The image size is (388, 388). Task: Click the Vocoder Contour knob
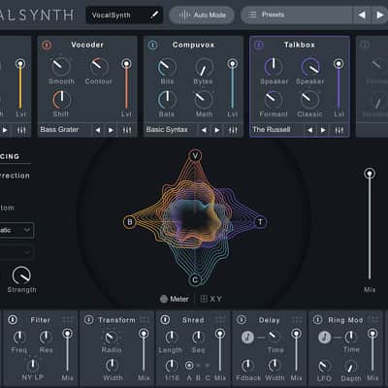pyautogui.click(x=99, y=67)
